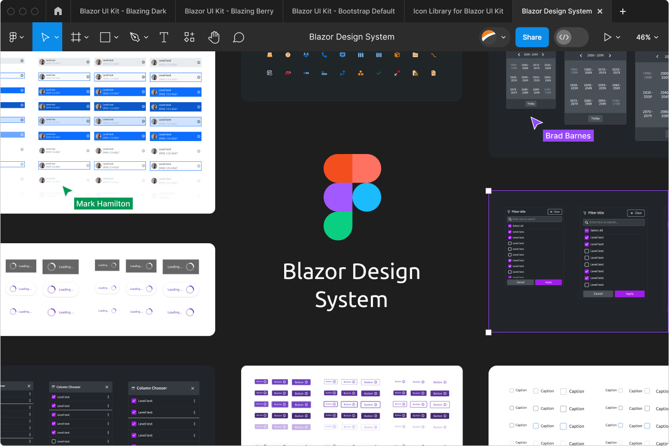669x446 pixels.
Task: Toggle Select All in larger Filter title panel
Action: 587,231
